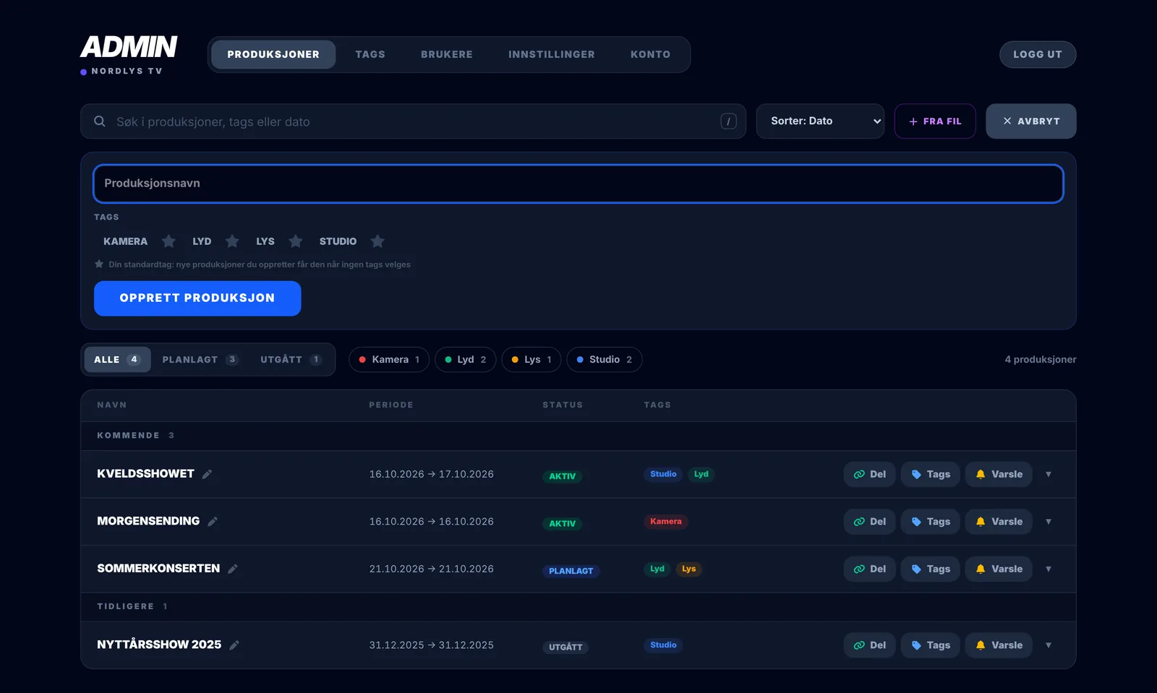Screen dimensions: 1157x693
Task: Click Del on NYTTÅRSSHOW 2025 row
Action: point(870,645)
